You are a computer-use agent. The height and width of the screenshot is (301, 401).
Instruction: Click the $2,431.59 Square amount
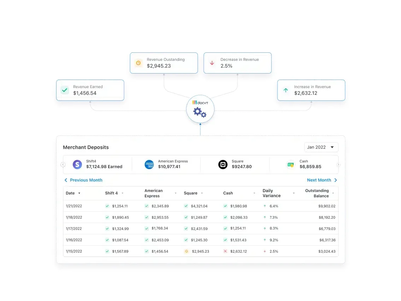(x=199, y=228)
